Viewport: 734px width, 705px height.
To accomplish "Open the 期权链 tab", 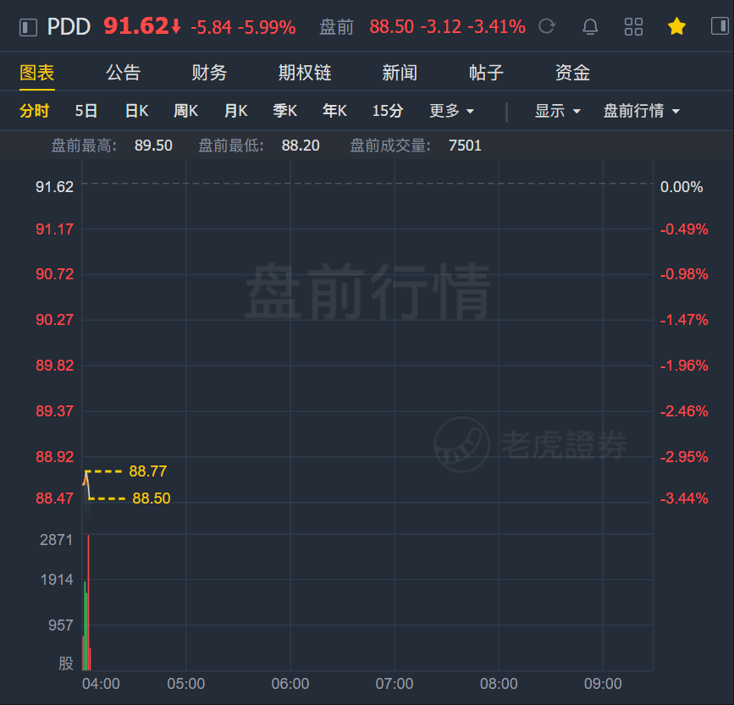I will click(x=305, y=73).
